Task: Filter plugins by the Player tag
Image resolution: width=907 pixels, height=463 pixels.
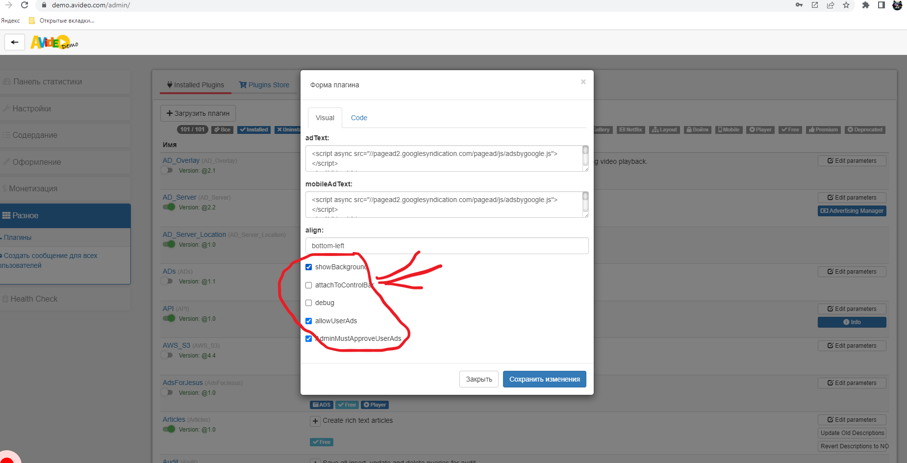Action: point(760,130)
